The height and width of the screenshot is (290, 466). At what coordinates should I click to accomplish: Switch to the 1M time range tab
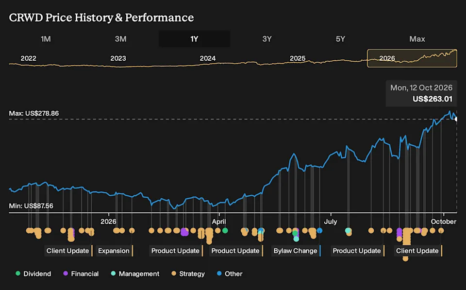[x=46, y=39]
